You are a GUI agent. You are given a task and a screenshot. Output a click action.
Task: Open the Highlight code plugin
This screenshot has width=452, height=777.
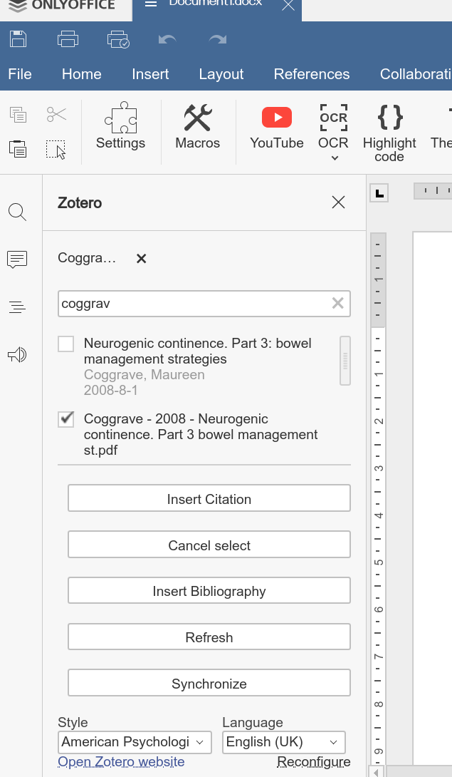[389, 133]
